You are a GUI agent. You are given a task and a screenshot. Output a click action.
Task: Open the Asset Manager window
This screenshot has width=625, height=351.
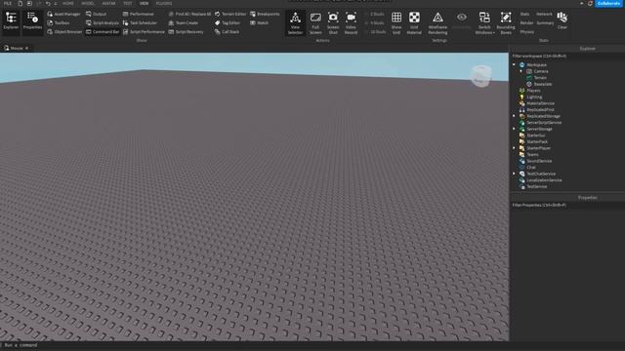click(63, 14)
